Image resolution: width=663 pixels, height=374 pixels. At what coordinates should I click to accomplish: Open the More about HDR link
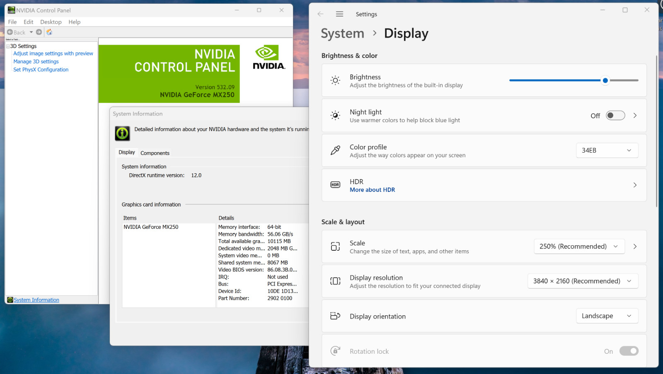click(372, 190)
